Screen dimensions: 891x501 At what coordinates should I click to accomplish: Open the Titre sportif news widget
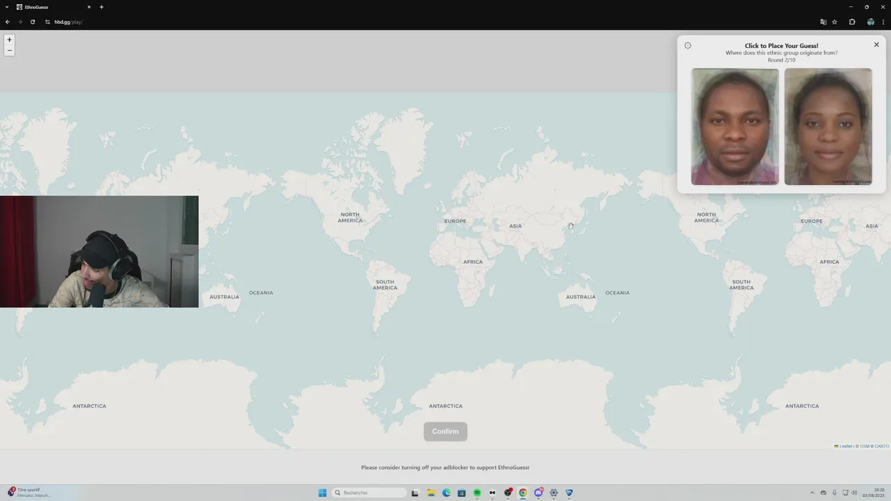(29, 493)
